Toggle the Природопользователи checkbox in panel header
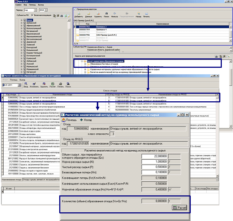Screen dimensions: 233x221 pos(74,8)
